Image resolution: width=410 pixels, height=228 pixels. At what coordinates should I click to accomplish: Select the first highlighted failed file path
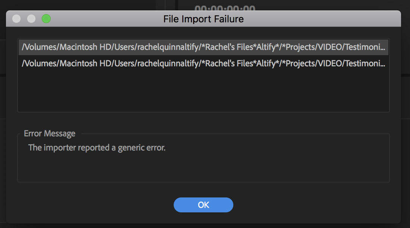tap(203, 47)
